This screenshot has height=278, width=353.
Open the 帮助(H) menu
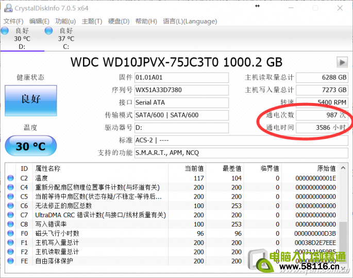point(146,22)
